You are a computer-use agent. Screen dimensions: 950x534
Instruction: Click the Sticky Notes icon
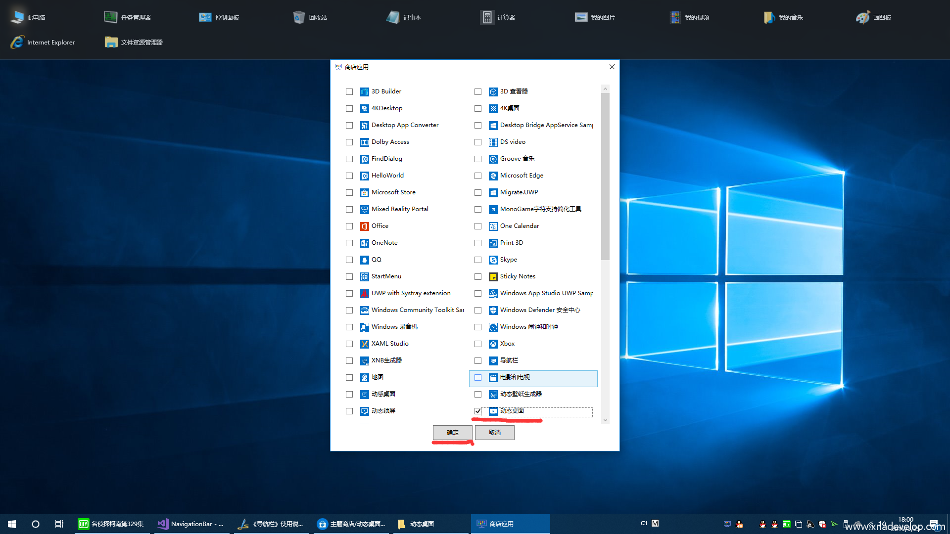[x=493, y=276]
